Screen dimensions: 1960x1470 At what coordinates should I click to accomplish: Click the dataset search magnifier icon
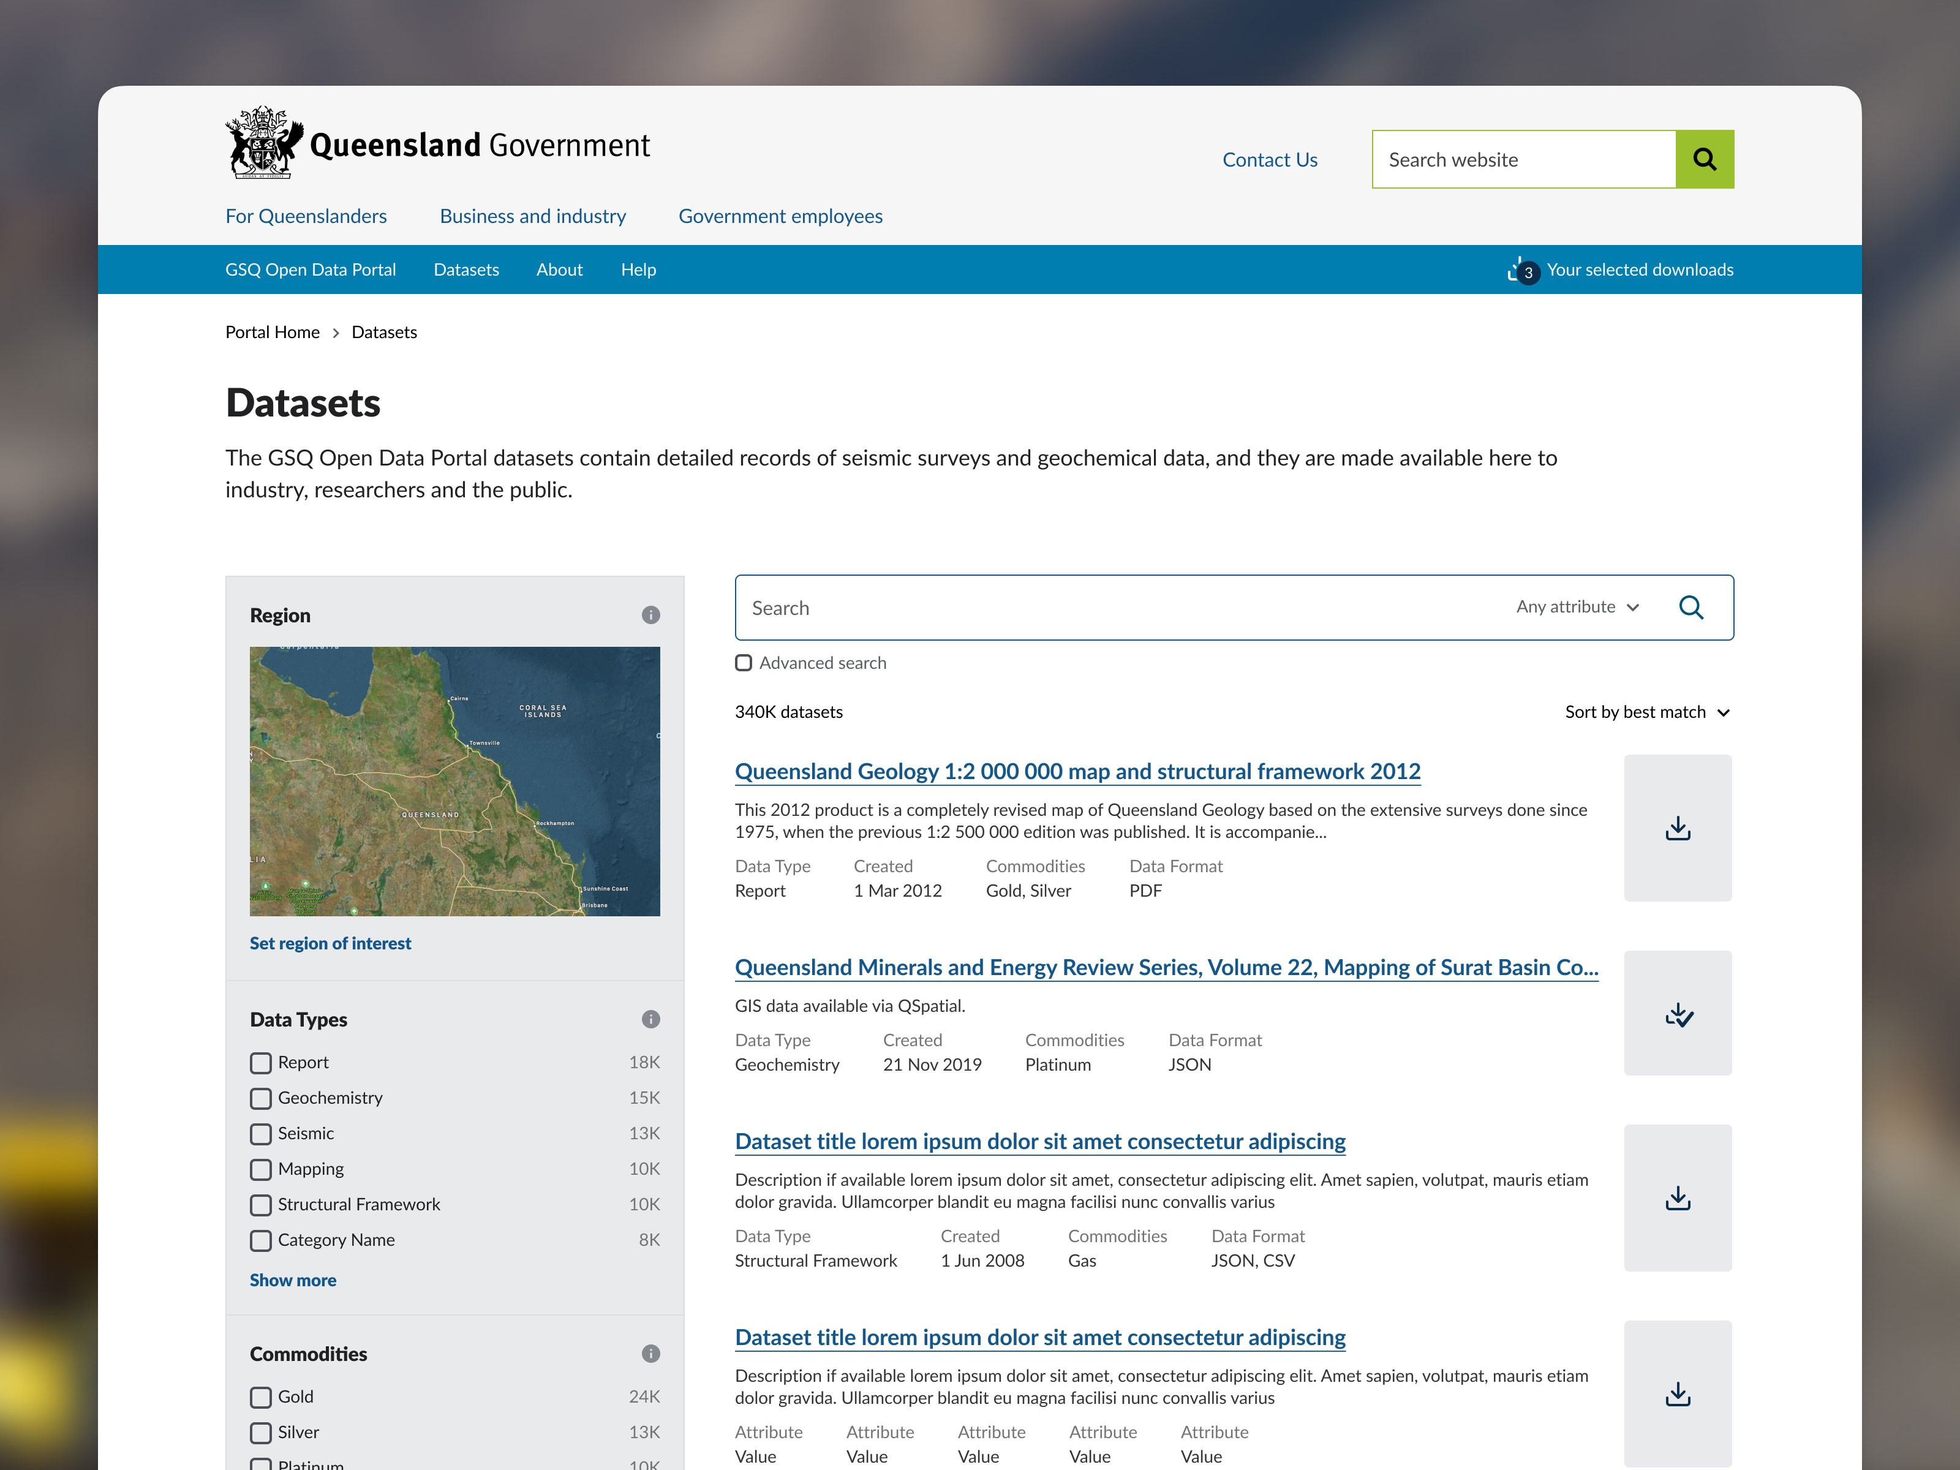[1691, 608]
